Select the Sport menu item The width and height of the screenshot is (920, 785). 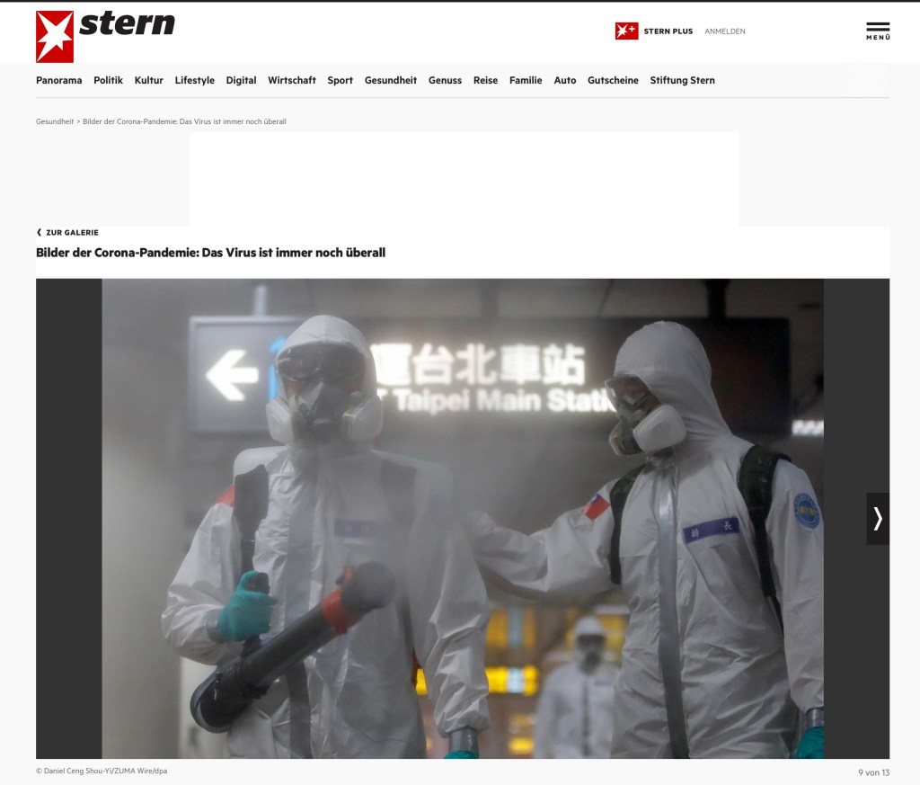tap(340, 81)
